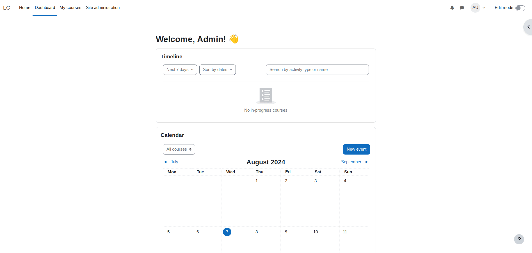This screenshot has height=253, width=532.
Task: Click the LC site logo
Action: pos(6,8)
